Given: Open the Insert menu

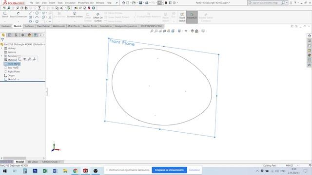Looking at the screenshot, I should point(52,3).
